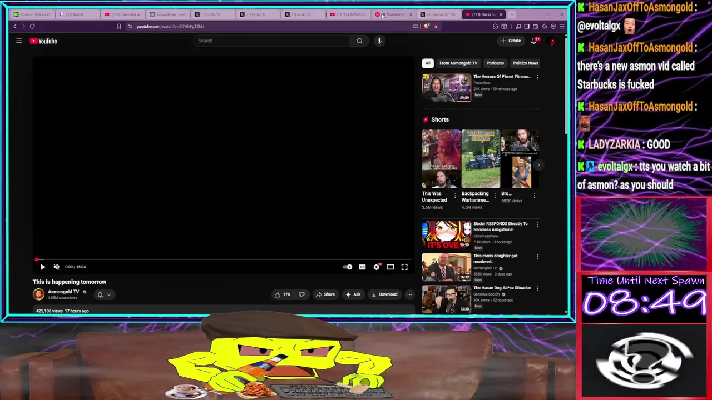
Task: Open the Asmongold TV channel name link
Action: pos(63,292)
